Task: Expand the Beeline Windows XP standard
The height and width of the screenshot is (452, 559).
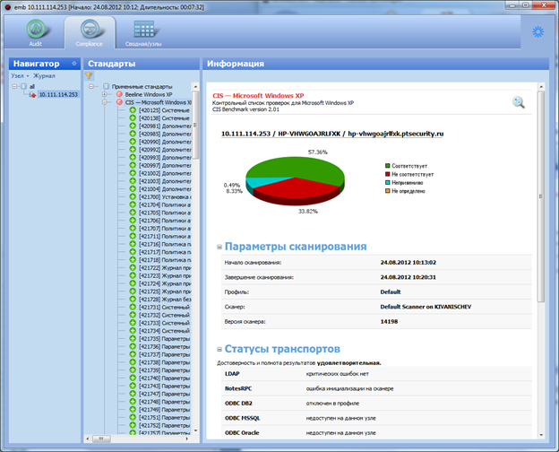Action: pyautogui.click(x=107, y=94)
